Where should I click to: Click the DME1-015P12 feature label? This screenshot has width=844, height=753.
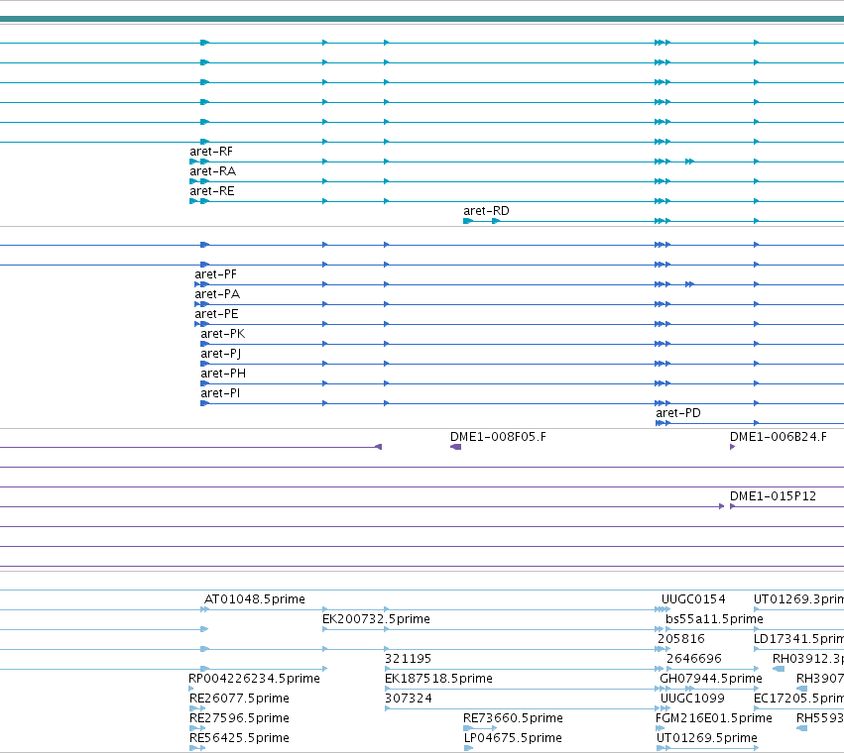click(773, 497)
